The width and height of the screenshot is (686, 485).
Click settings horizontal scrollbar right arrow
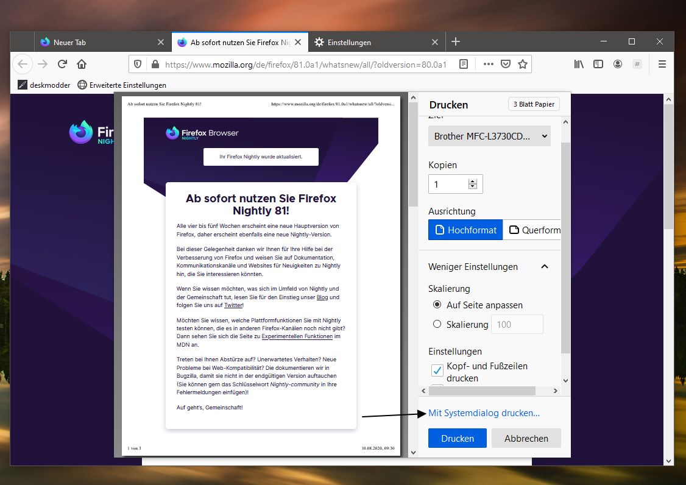(x=555, y=391)
